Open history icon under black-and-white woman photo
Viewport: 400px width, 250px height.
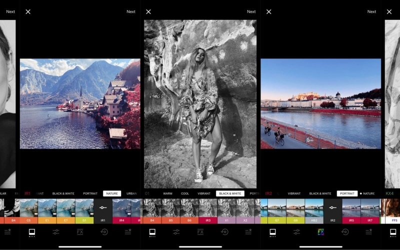pos(224,232)
